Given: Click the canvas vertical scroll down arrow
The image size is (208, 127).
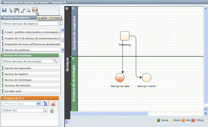Looking at the screenshot, I should [x=206, y=109].
